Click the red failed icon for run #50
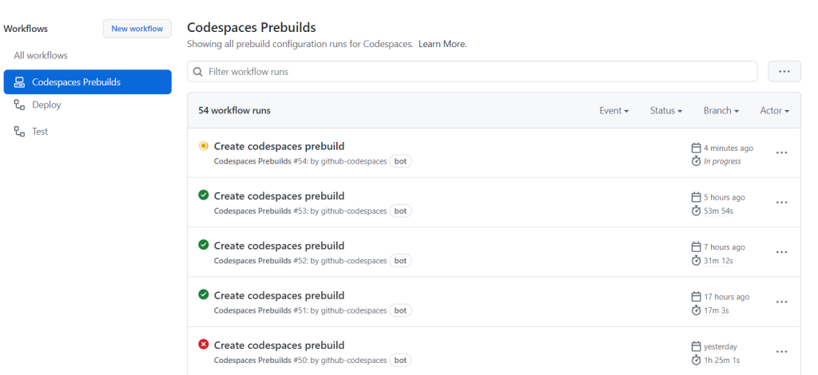 coord(204,345)
